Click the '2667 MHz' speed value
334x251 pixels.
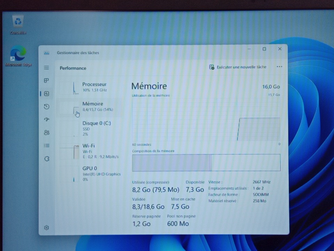point(262,182)
